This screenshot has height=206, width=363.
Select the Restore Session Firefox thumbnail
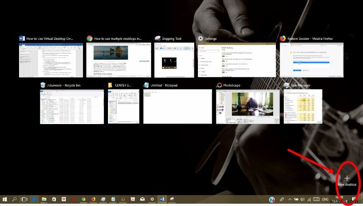pos(312,60)
